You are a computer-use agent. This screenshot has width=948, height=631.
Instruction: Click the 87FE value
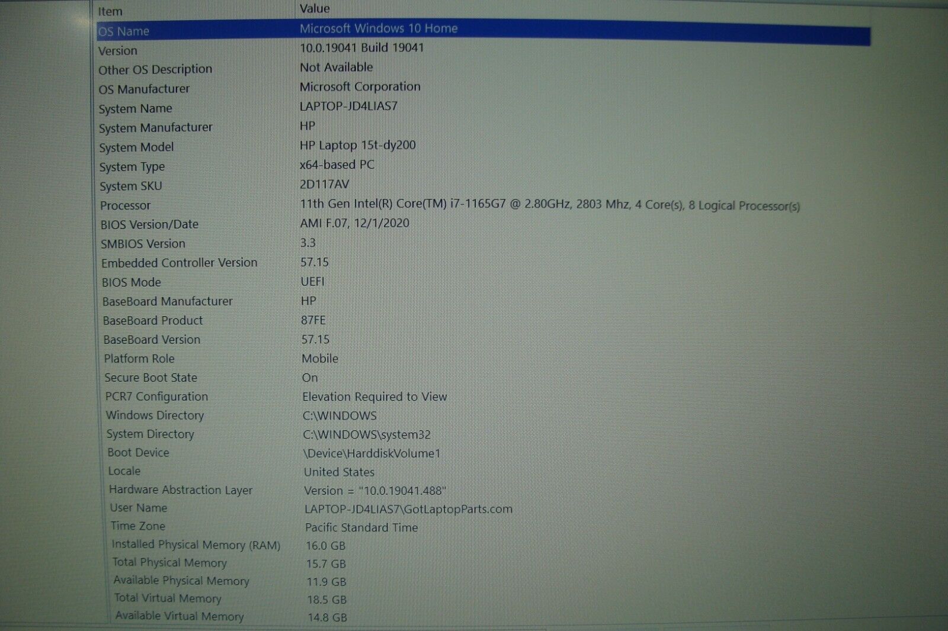pyautogui.click(x=313, y=320)
